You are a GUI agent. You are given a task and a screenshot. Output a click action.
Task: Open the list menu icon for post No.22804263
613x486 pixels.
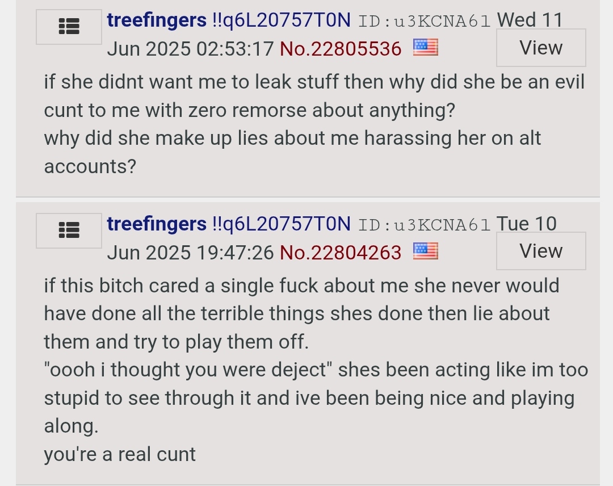pyautogui.click(x=69, y=230)
